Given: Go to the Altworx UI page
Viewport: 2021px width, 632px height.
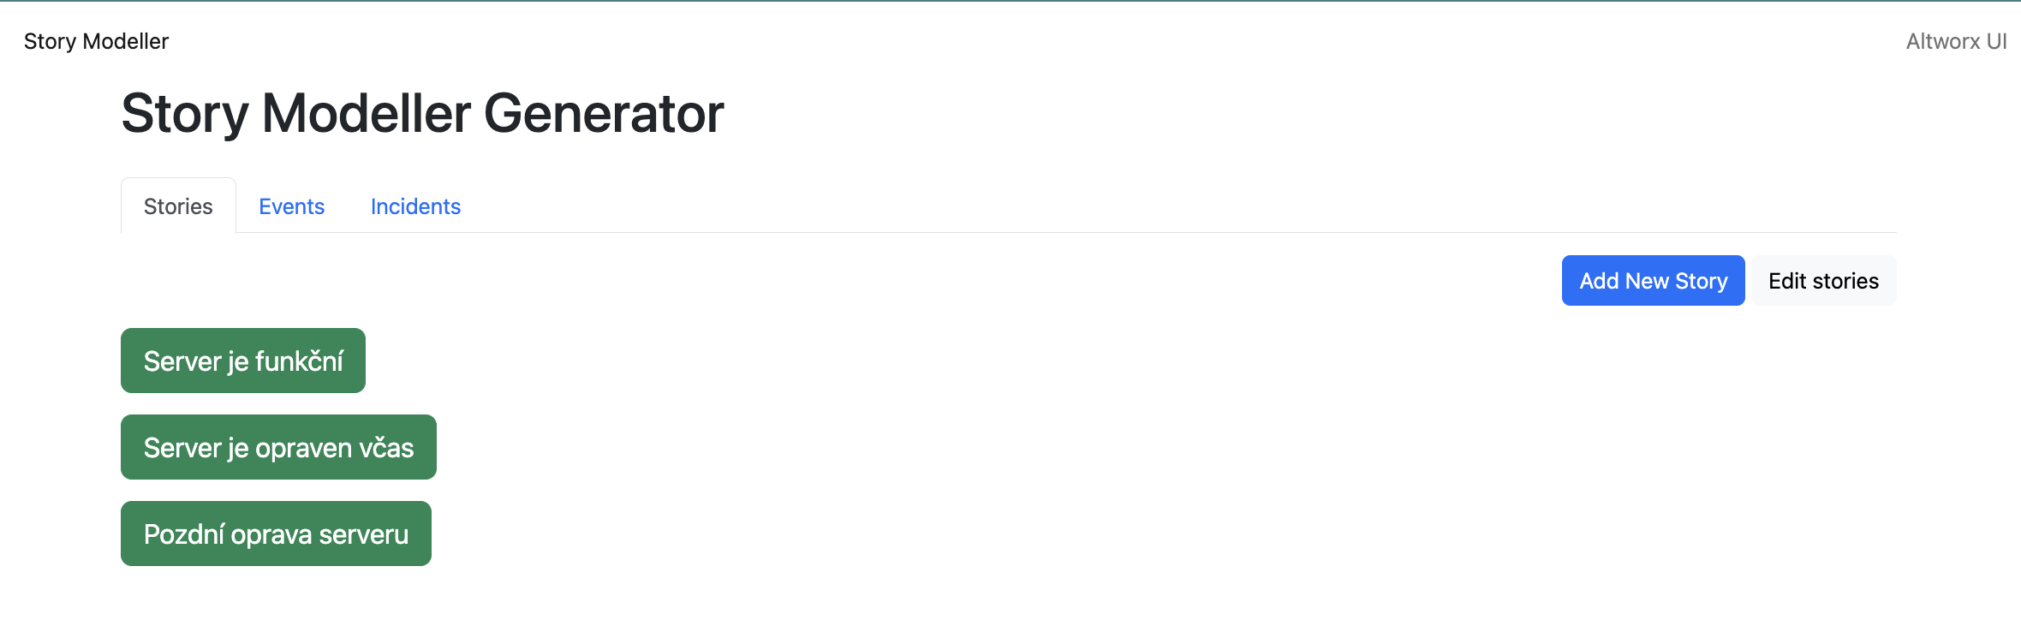Looking at the screenshot, I should pos(1956,41).
